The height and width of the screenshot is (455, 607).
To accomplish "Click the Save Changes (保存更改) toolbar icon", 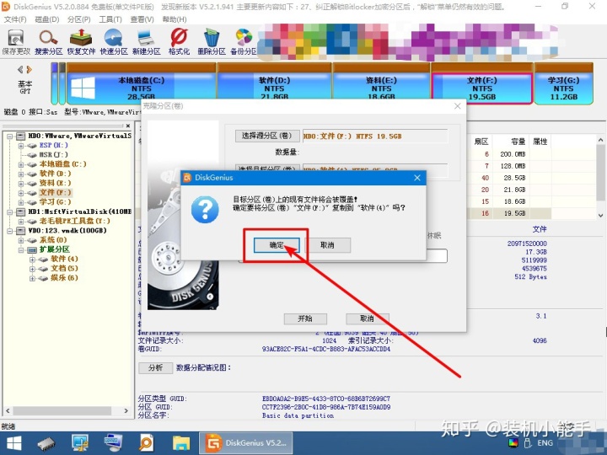I will 16,42.
